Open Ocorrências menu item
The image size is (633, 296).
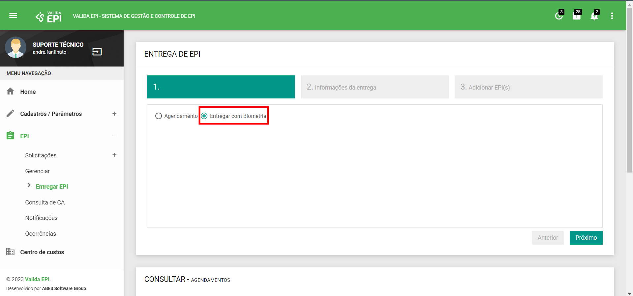tap(41, 234)
